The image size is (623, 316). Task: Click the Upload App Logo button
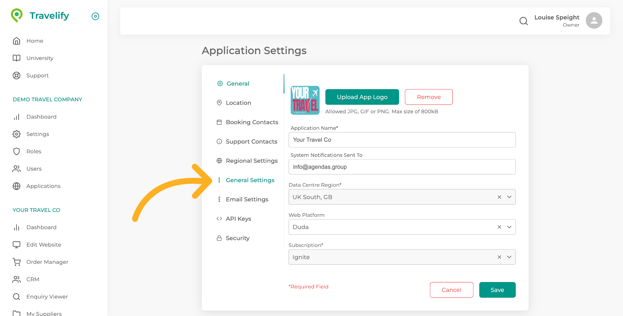[362, 97]
